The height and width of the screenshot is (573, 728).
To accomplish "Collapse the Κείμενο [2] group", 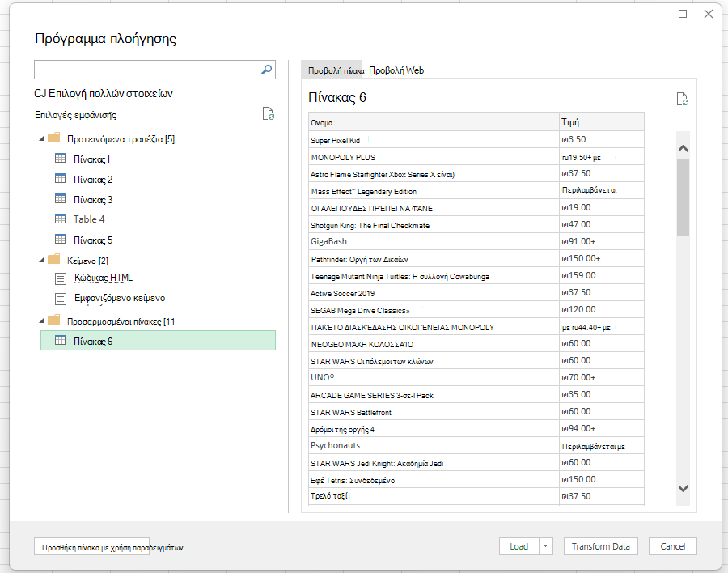I will (x=41, y=261).
